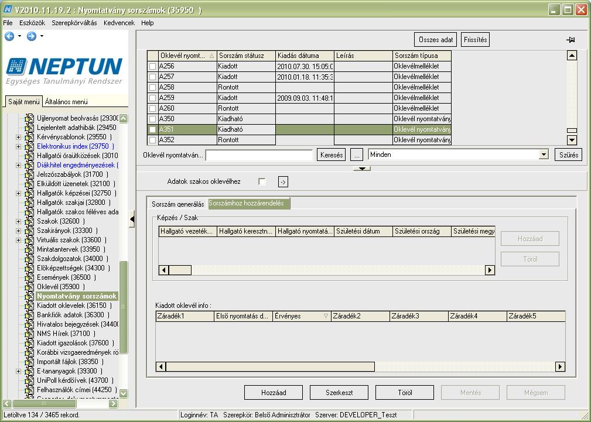Click the icon beside Szakdolgozatok (34000)
Screen dimensions: 591x422
pos(29,259)
